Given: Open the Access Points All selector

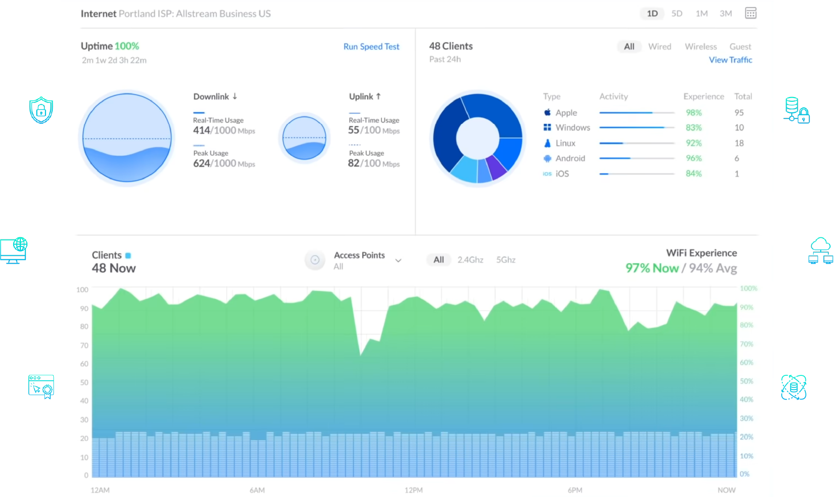Looking at the screenshot, I should click(x=338, y=267).
